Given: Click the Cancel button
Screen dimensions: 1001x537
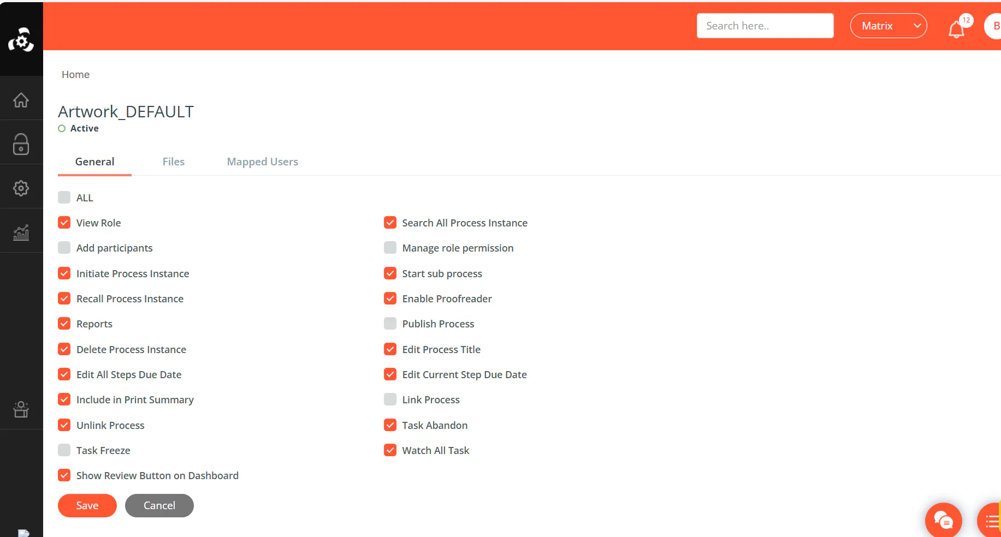Looking at the screenshot, I should click(159, 505).
